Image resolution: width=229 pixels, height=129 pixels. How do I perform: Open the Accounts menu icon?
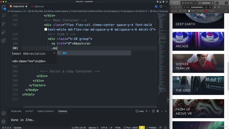4,113
